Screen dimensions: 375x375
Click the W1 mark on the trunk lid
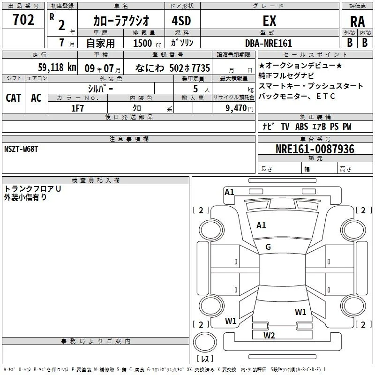(300, 312)
